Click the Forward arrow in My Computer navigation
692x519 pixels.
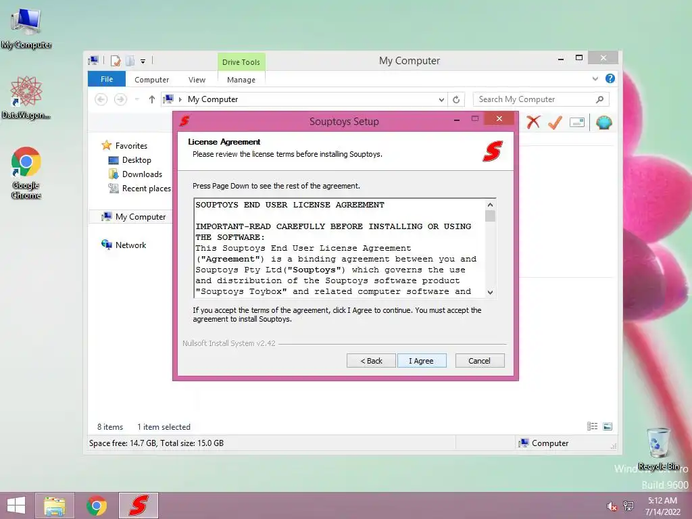point(120,99)
